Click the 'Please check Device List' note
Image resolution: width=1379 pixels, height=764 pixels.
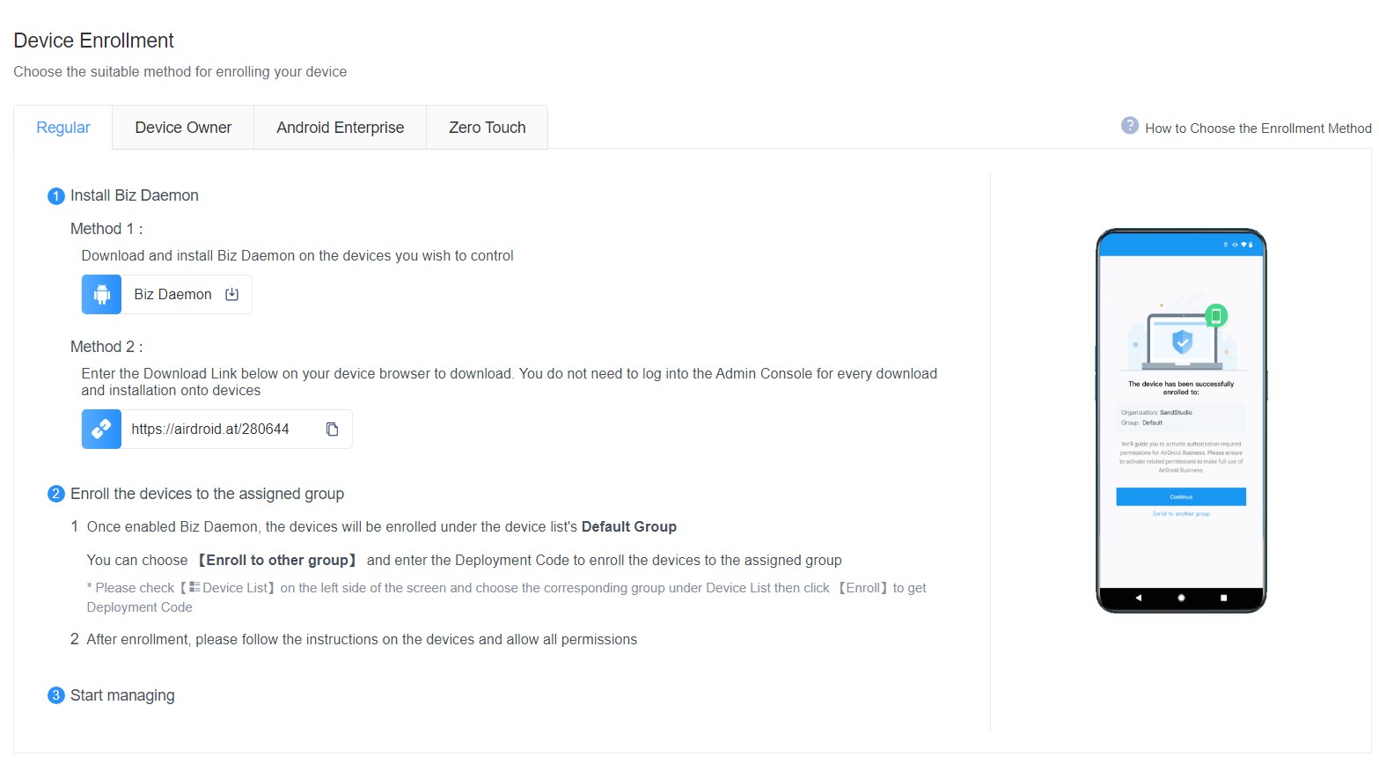(507, 598)
